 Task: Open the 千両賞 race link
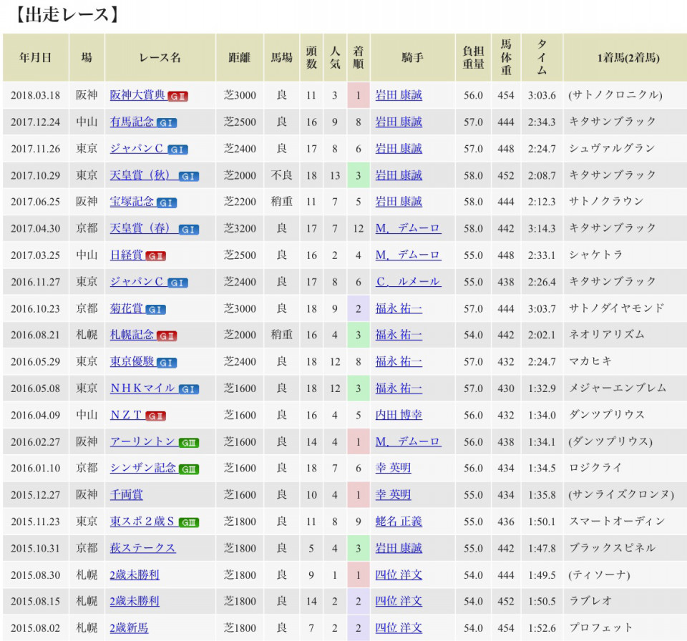click(126, 494)
